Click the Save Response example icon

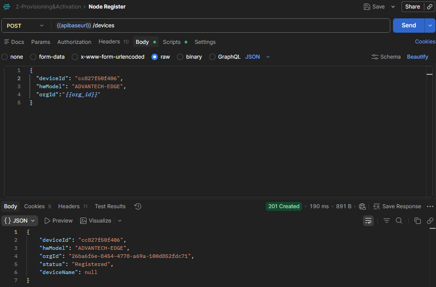pos(376,206)
